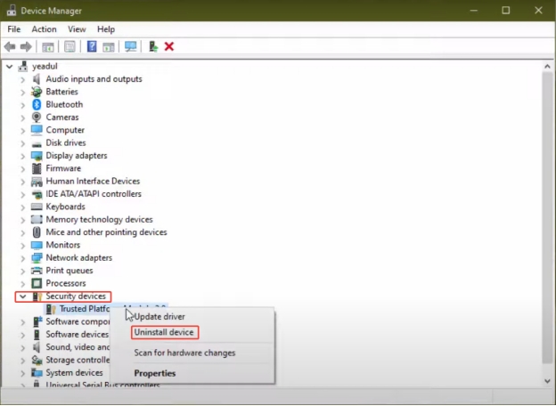Image resolution: width=556 pixels, height=406 pixels.
Task: Click the Audio inputs and outputs speaker icon
Action: coord(37,79)
